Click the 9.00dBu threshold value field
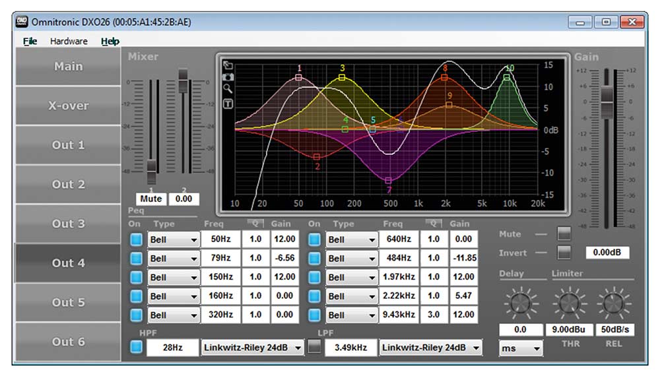660x376 pixels. (569, 329)
